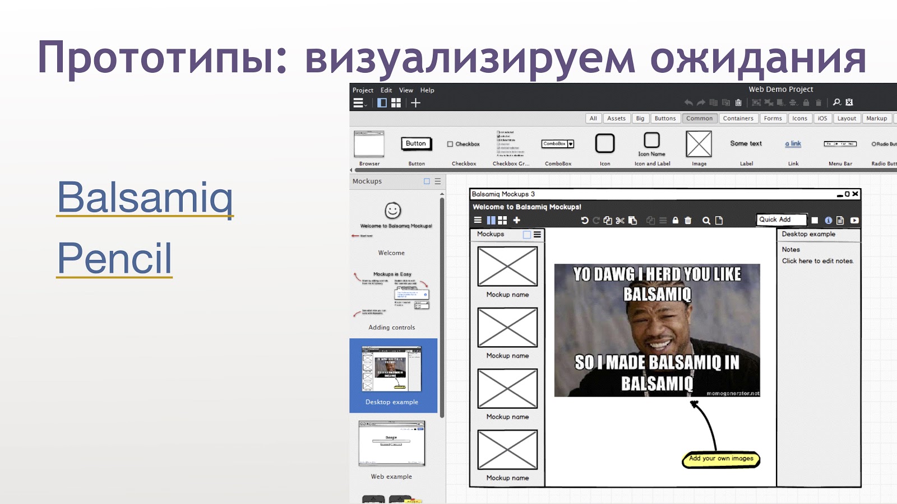Click the lock icon in the toolbar

tap(674, 220)
